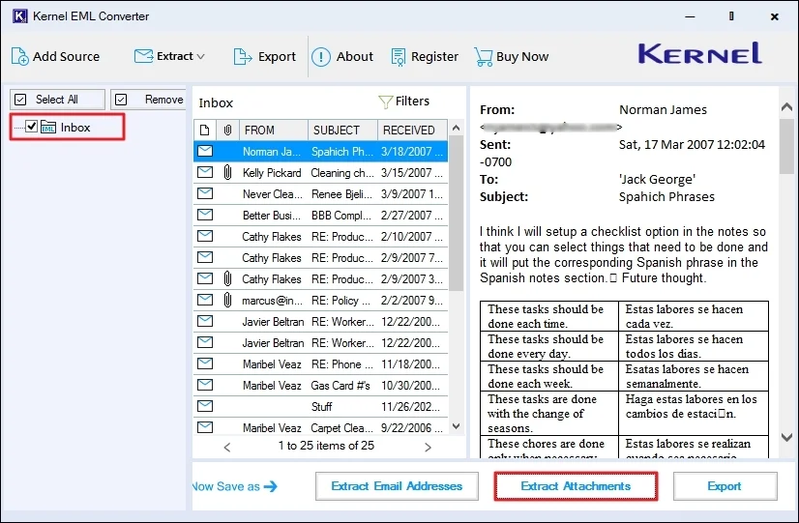This screenshot has width=799, height=523.
Task: Click the Extract Email Addresses button
Action: pyautogui.click(x=397, y=486)
